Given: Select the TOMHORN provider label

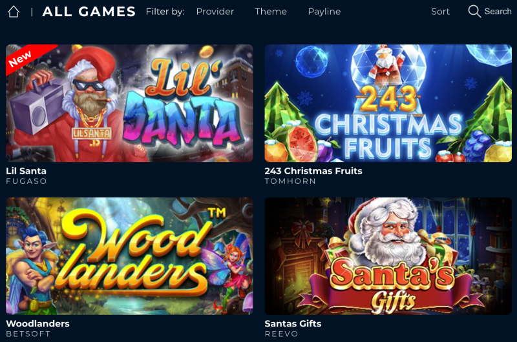Looking at the screenshot, I should coord(290,181).
